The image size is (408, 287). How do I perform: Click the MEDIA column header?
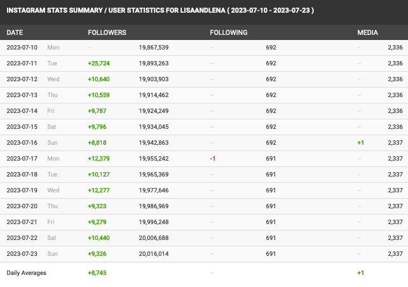[x=367, y=32]
